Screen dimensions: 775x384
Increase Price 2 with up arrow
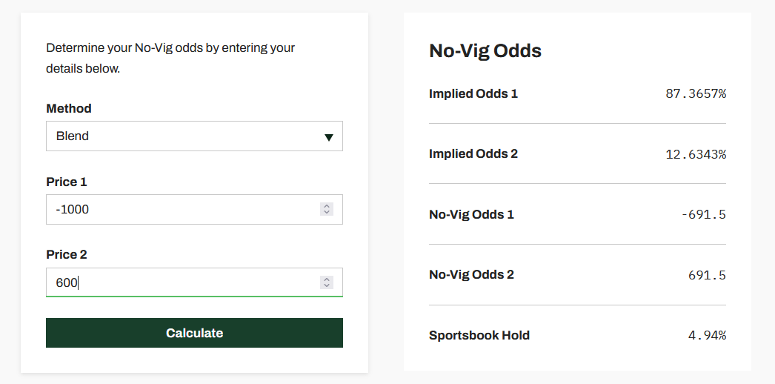[327, 279]
